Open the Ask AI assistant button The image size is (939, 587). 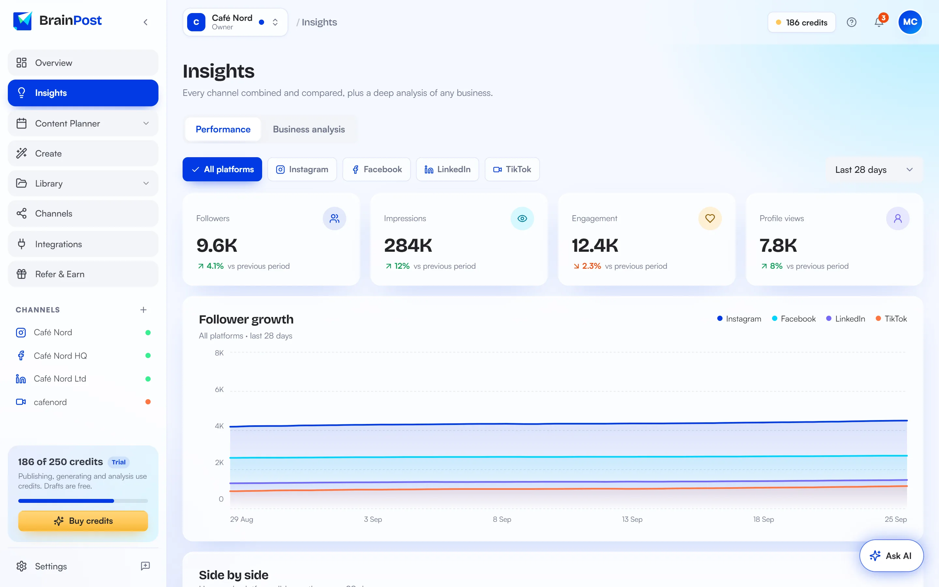pyautogui.click(x=891, y=556)
